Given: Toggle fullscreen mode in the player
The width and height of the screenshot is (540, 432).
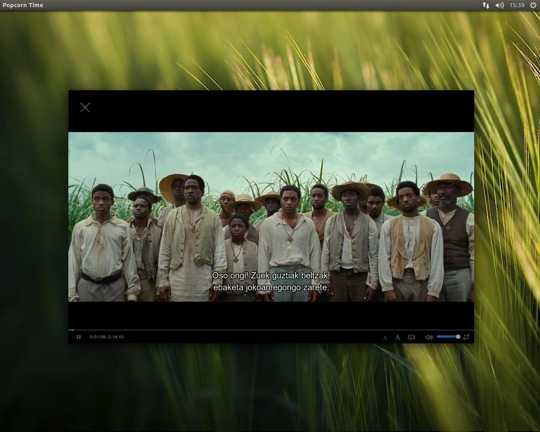Looking at the screenshot, I should (466, 337).
